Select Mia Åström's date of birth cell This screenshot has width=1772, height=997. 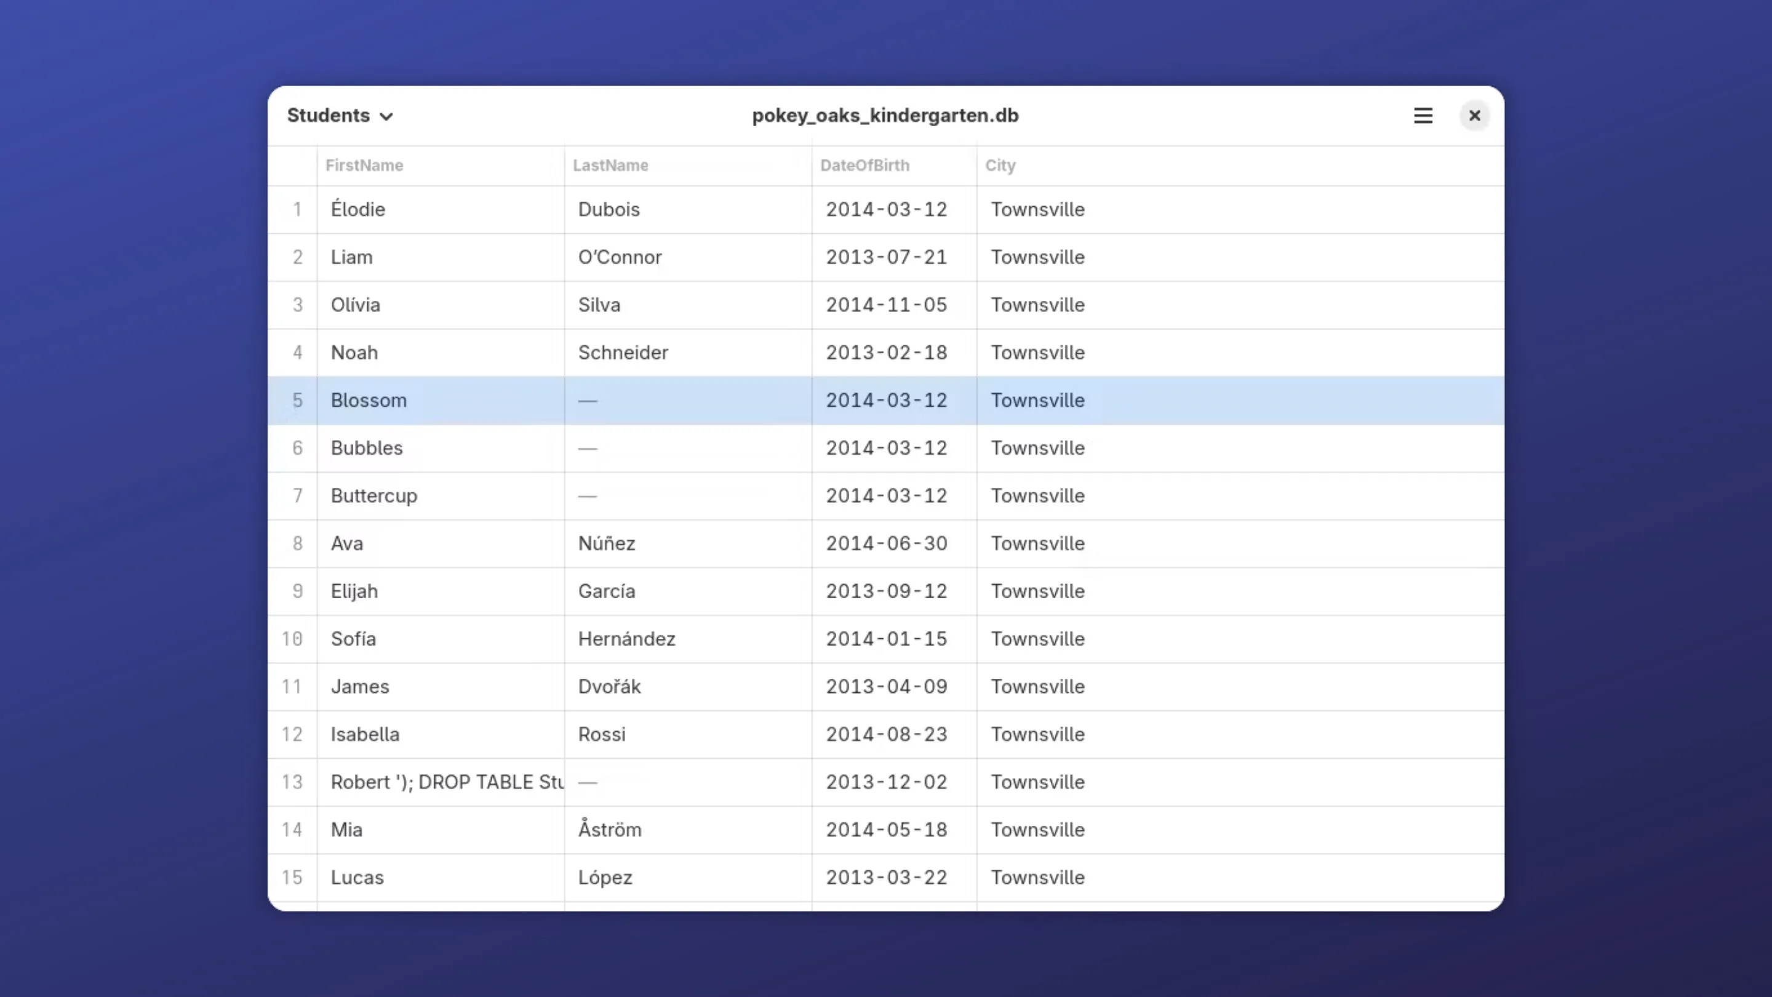click(886, 830)
